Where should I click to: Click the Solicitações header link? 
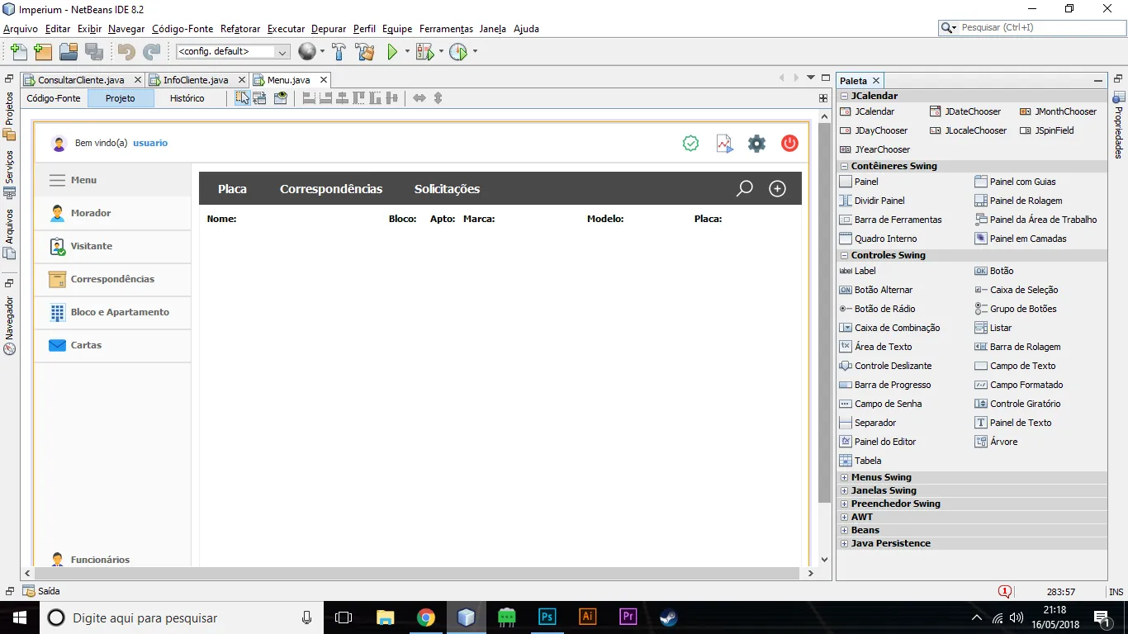tap(447, 189)
